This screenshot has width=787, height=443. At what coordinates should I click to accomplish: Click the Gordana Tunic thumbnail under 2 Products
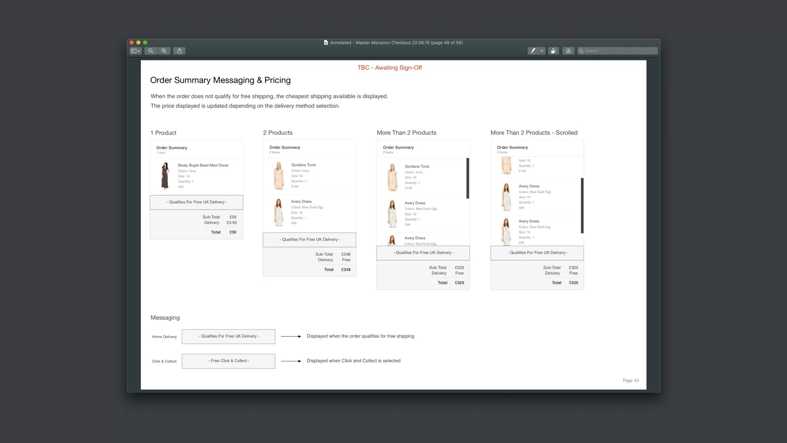point(279,176)
